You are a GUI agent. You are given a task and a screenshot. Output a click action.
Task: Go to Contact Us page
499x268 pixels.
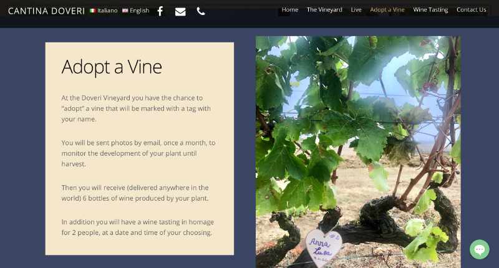[472, 10]
